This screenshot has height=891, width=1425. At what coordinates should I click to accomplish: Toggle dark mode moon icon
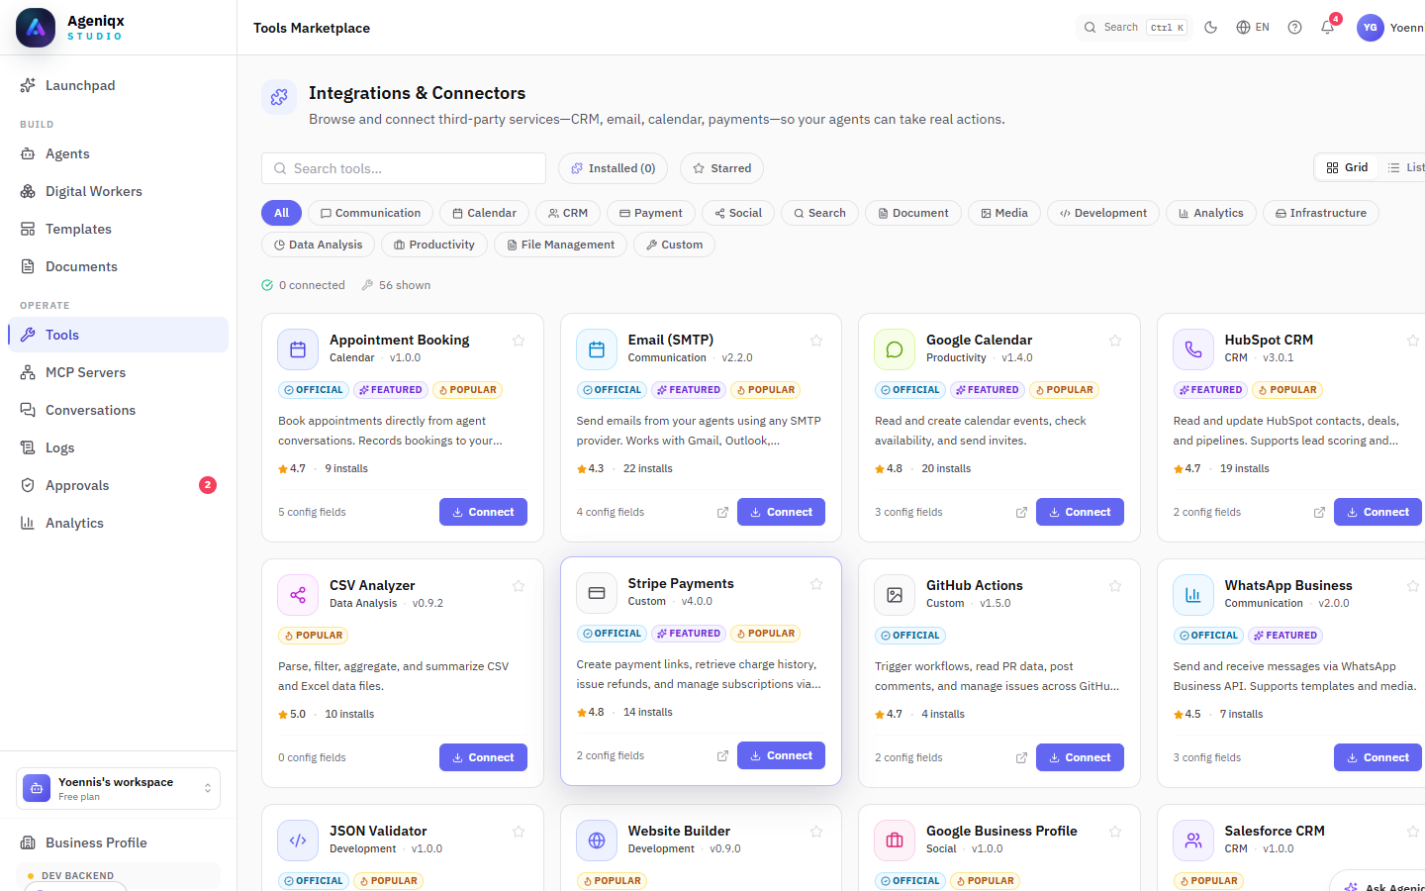1210,28
